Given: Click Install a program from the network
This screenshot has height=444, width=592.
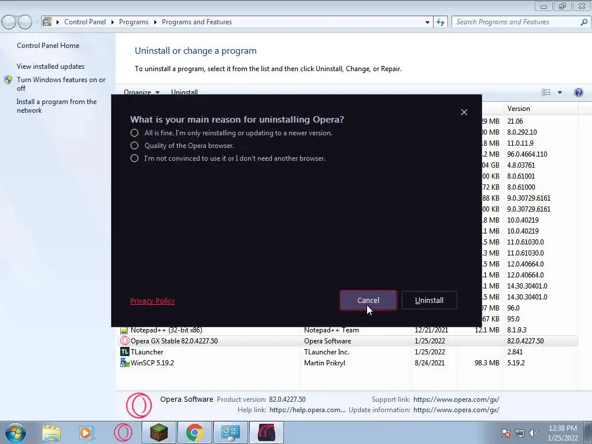Looking at the screenshot, I should click(x=57, y=106).
